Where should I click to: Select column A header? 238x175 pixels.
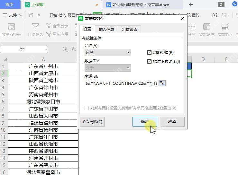point(43,59)
